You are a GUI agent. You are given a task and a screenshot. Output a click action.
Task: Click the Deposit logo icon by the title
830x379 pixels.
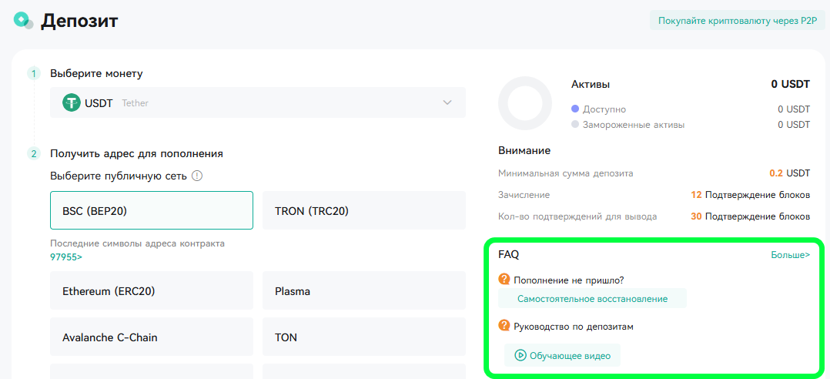point(23,20)
